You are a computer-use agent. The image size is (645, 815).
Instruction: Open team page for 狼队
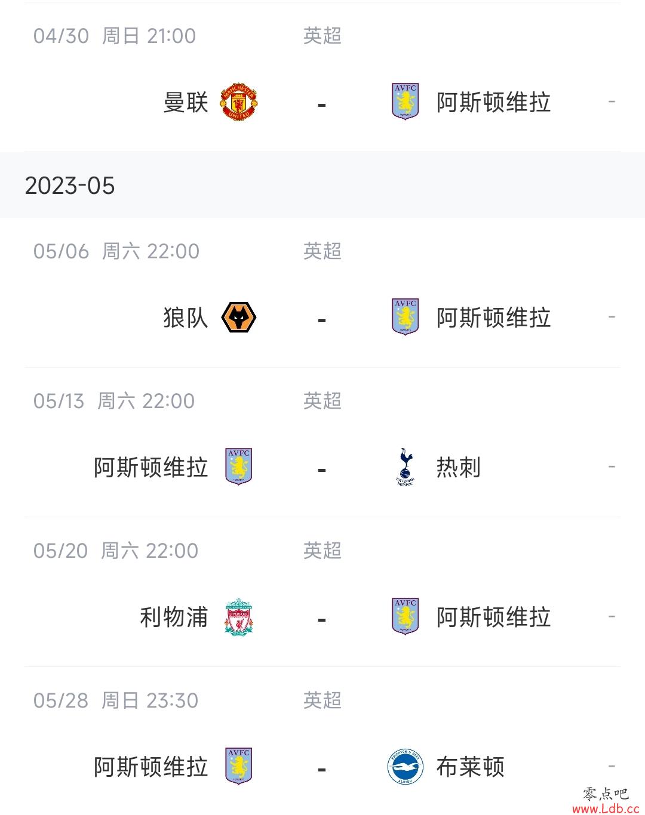pos(186,317)
